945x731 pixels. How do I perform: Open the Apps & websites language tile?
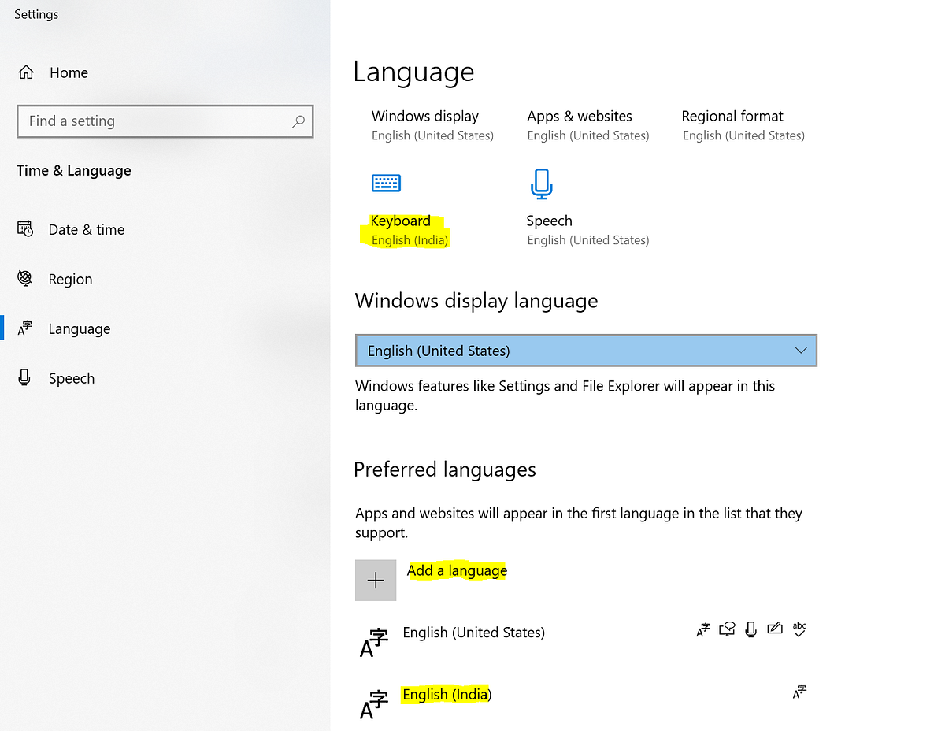[x=588, y=125]
